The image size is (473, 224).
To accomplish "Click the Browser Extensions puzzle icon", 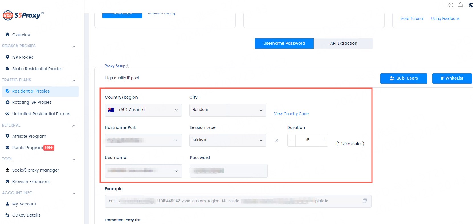I will (7, 181).
